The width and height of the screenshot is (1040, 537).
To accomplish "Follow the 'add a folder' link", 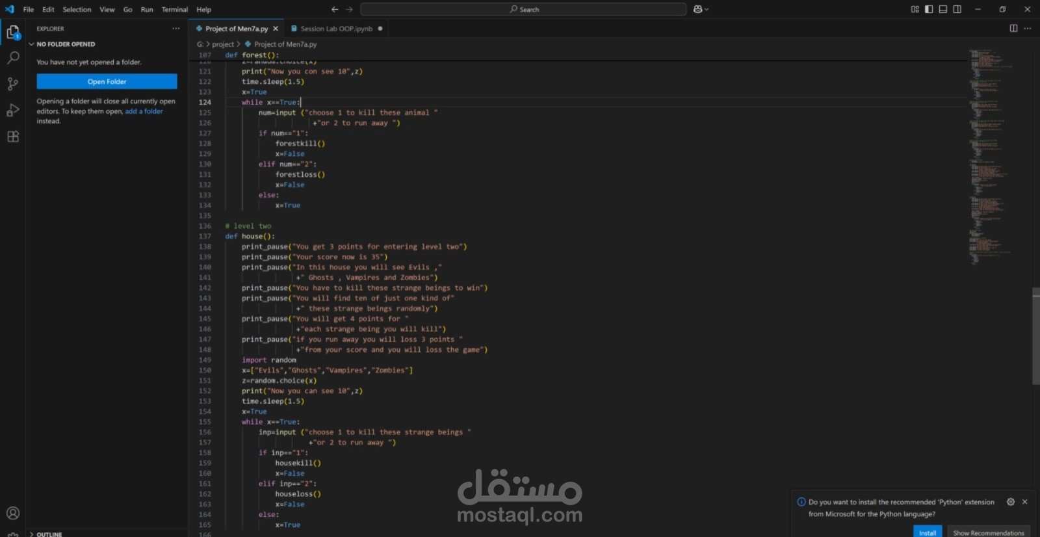I will (x=144, y=111).
